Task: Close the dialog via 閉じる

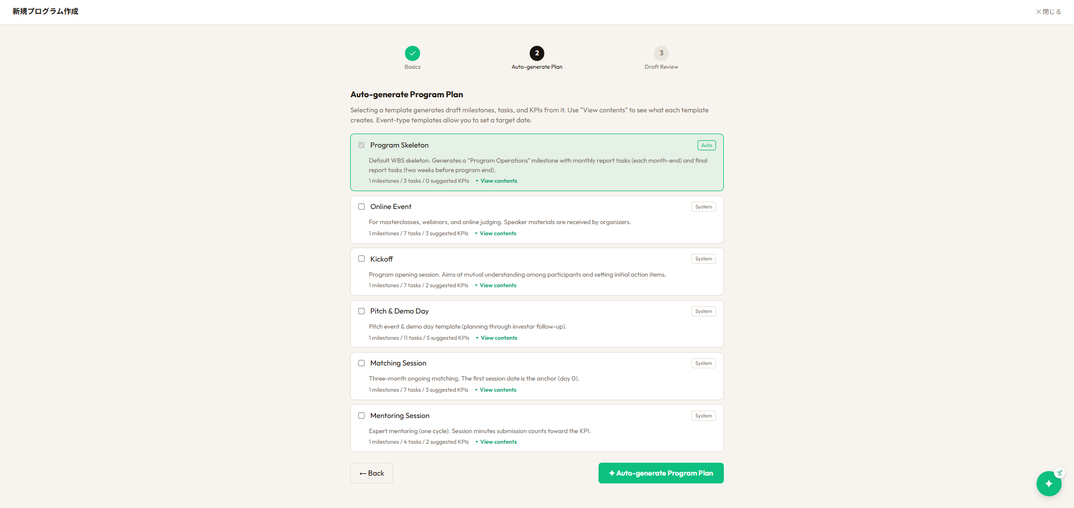Action: tap(1048, 12)
